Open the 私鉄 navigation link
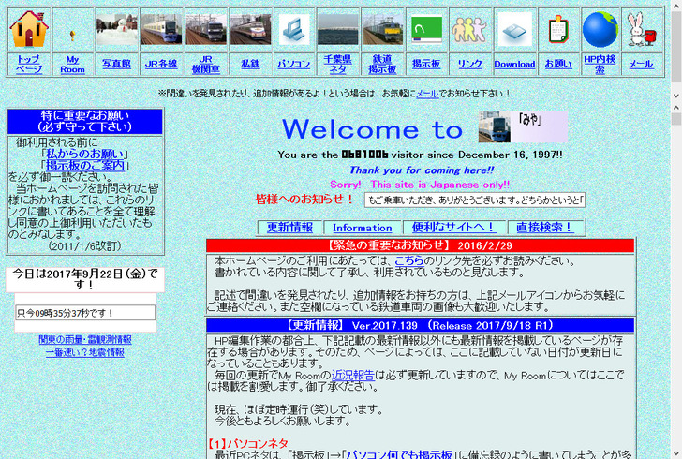The width and height of the screenshot is (682, 459). coord(250,64)
